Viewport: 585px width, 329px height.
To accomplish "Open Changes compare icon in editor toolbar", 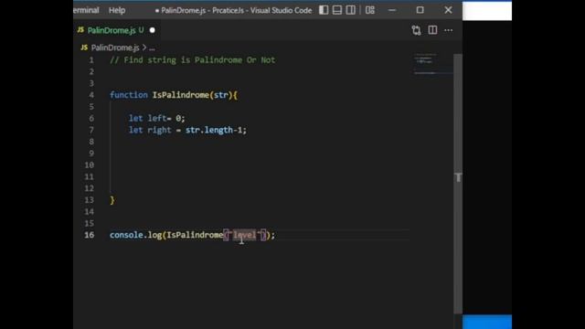I will pyautogui.click(x=416, y=30).
